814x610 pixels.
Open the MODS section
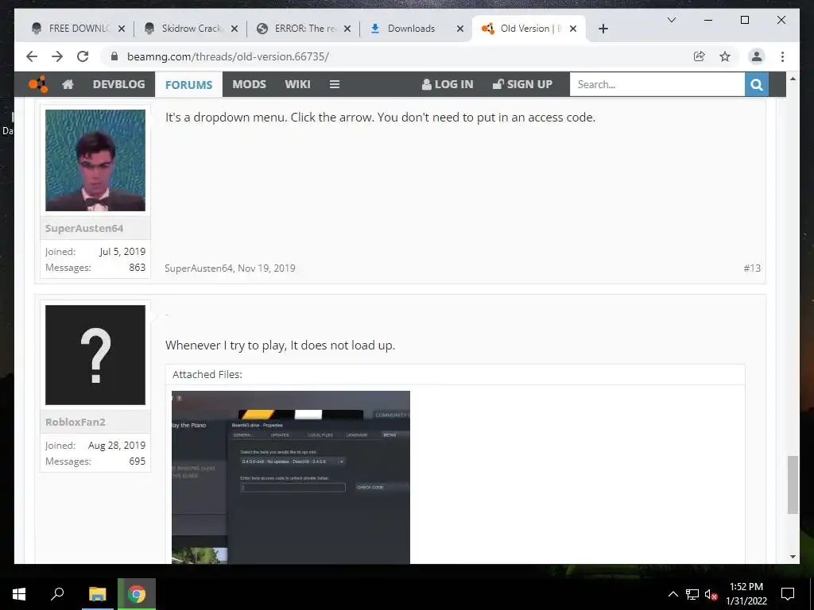click(249, 84)
